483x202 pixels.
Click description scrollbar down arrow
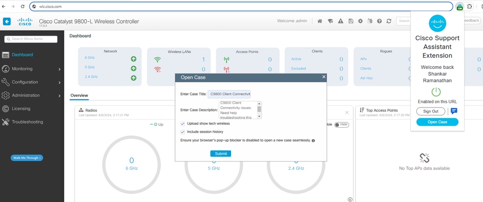[259, 117]
